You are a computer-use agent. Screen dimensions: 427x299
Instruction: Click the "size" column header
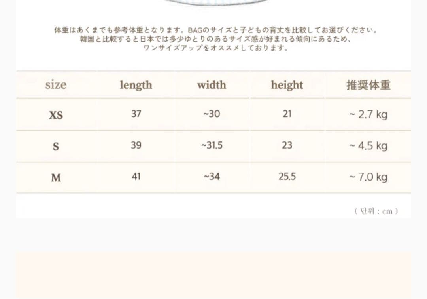[x=56, y=85]
